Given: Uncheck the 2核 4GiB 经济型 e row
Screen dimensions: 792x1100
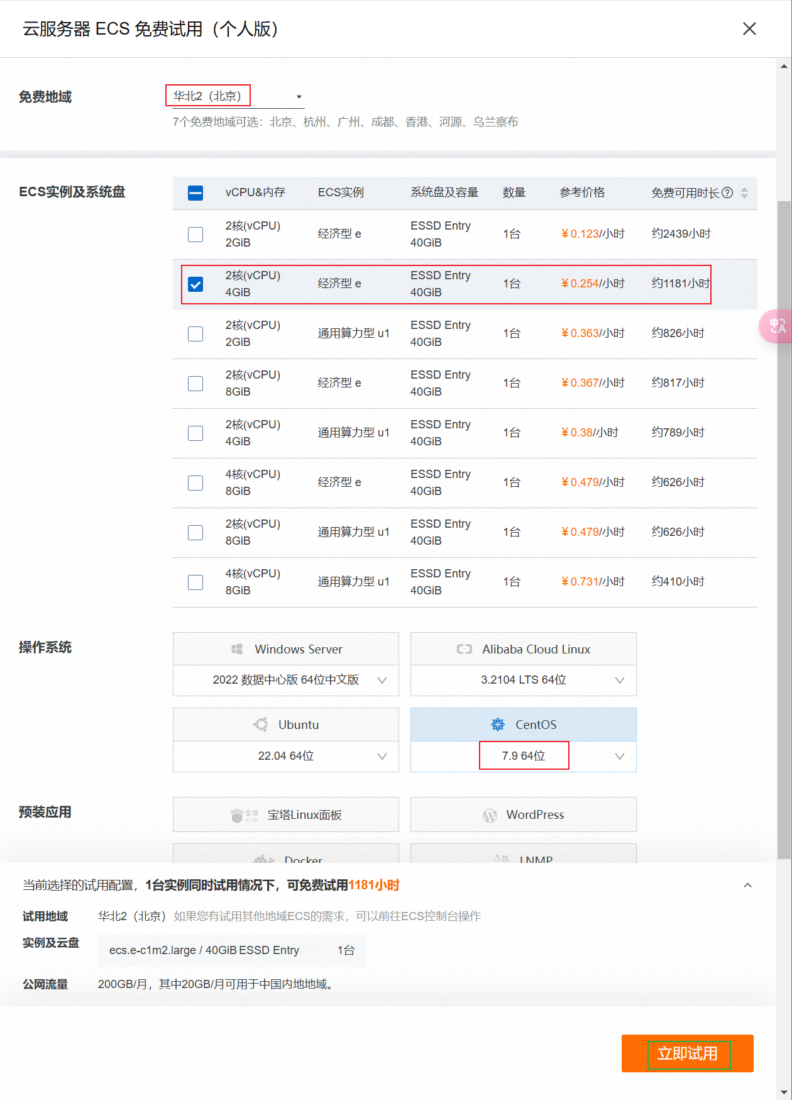Looking at the screenshot, I should point(195,284).
